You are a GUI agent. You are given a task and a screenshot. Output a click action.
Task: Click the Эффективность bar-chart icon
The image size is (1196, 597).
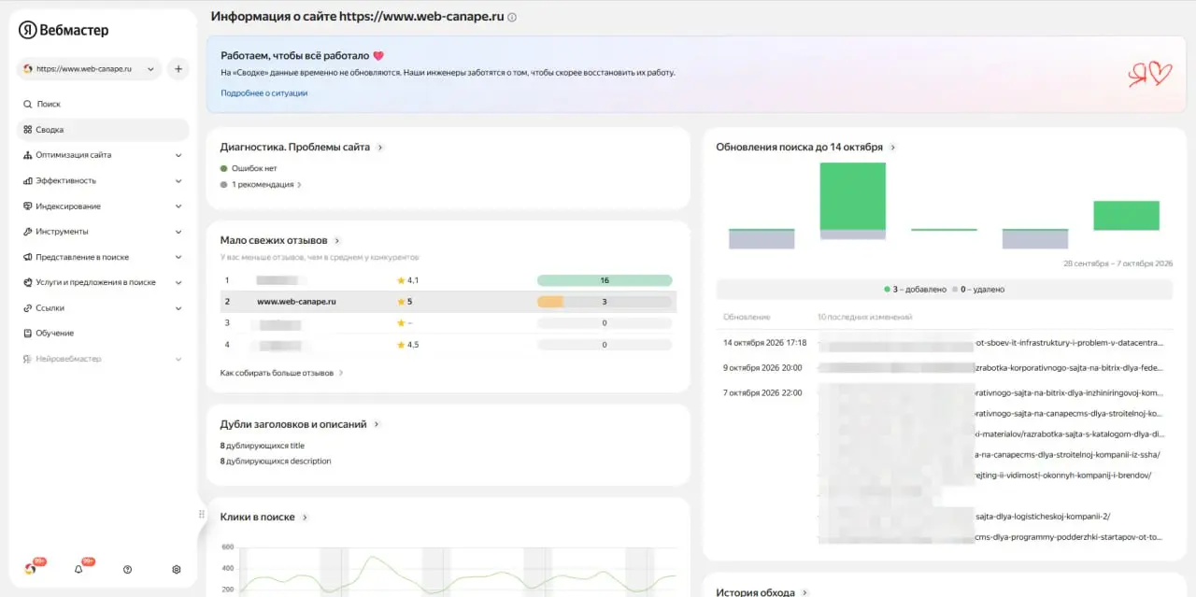click(x=28, y=180)
